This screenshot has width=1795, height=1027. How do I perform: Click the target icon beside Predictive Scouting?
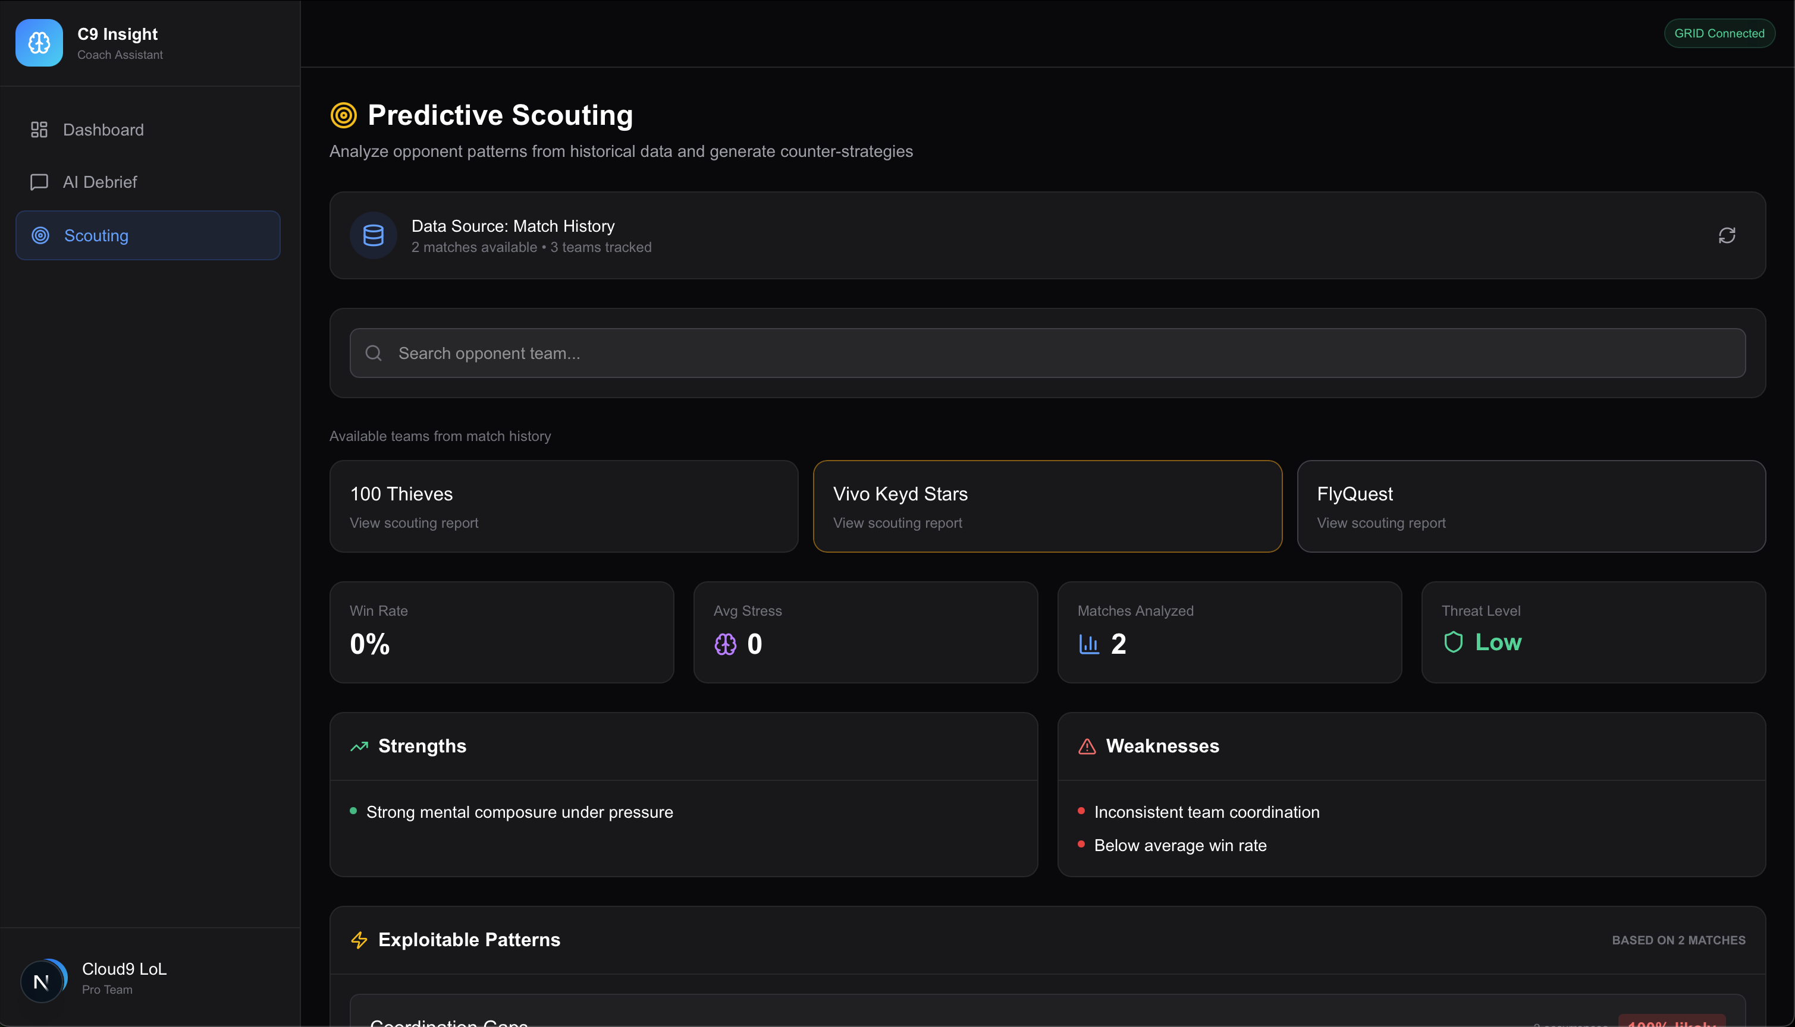[344, 115]
